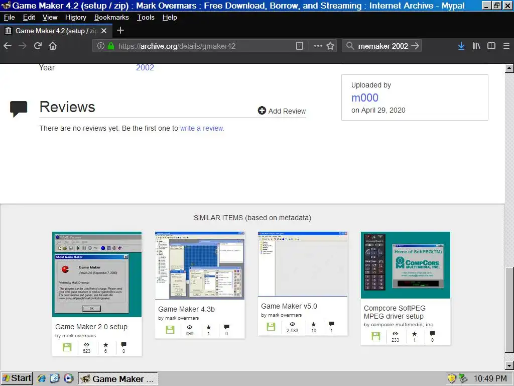Open the hamburger application menu

point(506,46)
